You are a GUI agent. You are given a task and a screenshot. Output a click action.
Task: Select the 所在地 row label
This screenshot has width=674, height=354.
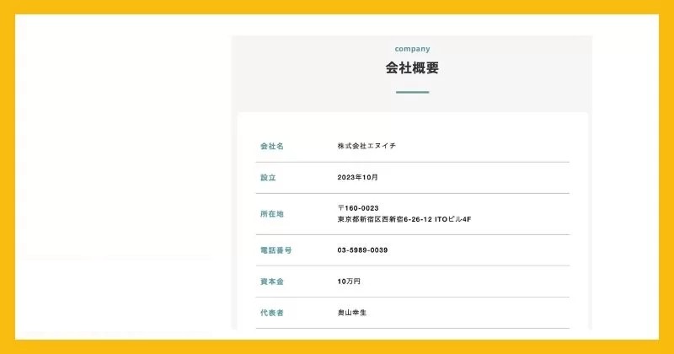click(271, 214)
